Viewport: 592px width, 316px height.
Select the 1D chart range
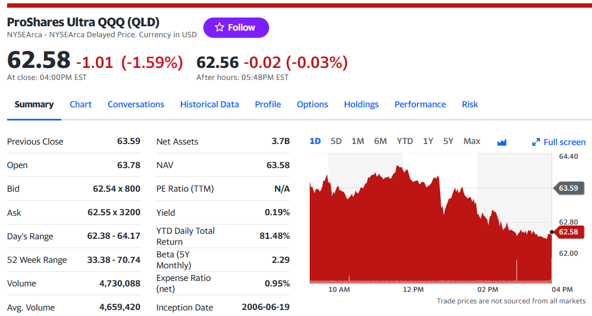click(315, 141)
